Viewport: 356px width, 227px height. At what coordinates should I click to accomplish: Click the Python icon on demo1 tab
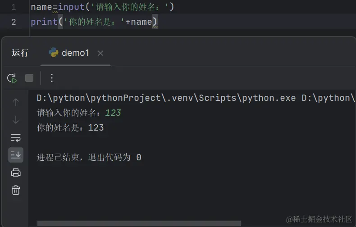click(x=54, y=52)
